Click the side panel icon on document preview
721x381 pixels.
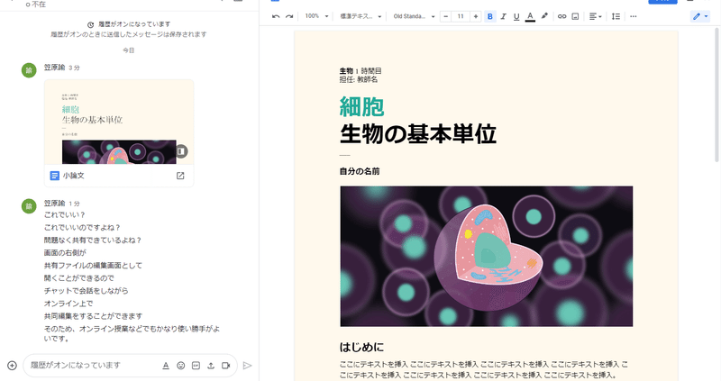click(x=181, y=151)
